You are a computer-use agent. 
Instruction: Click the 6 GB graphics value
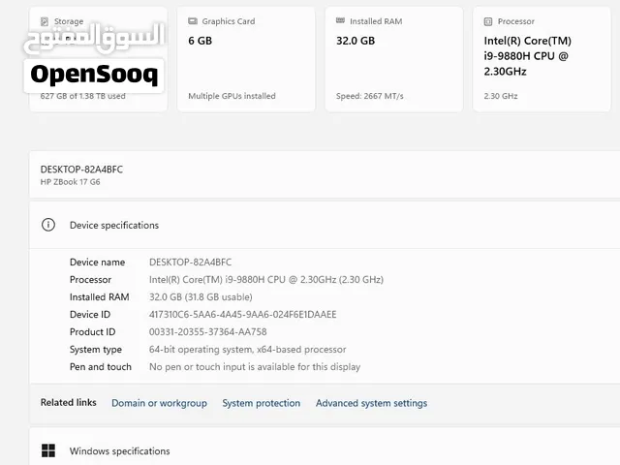[x=201, y=41]
